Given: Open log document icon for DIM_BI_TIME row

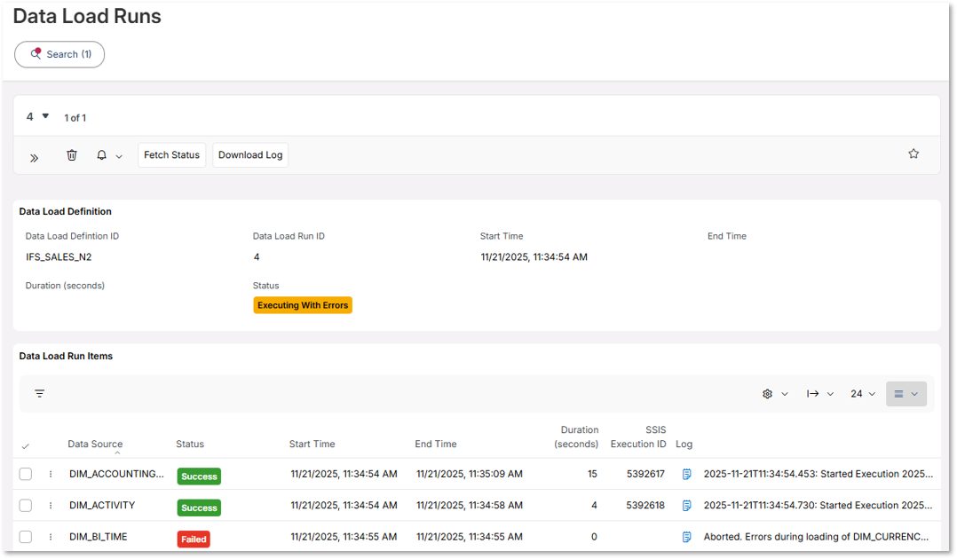Looking at the screenshot, I should click(686, 537).
